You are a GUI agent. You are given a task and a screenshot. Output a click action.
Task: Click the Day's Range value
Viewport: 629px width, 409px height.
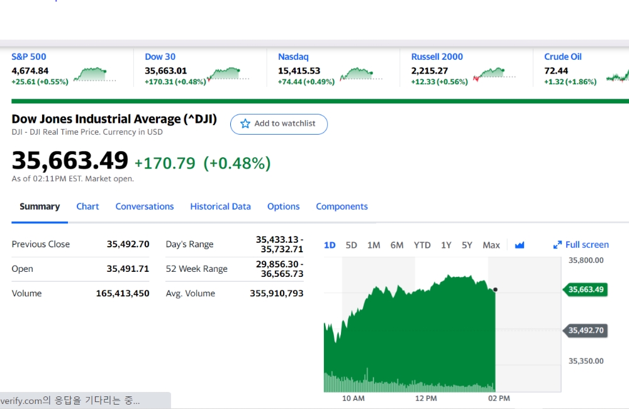280,244
